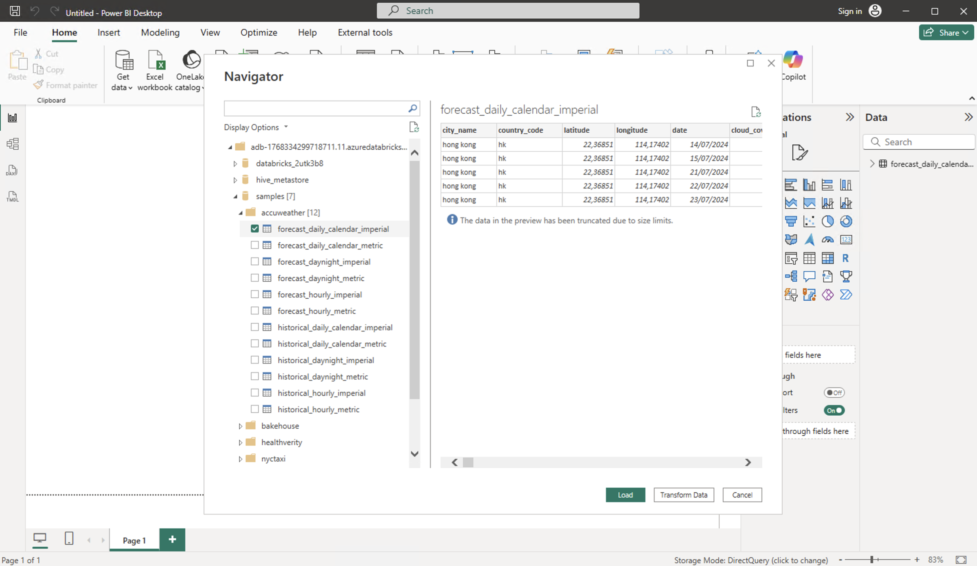Screen dimensions: 977x566
Task: Select the pie chart visualization
Action: coord(827,221)
